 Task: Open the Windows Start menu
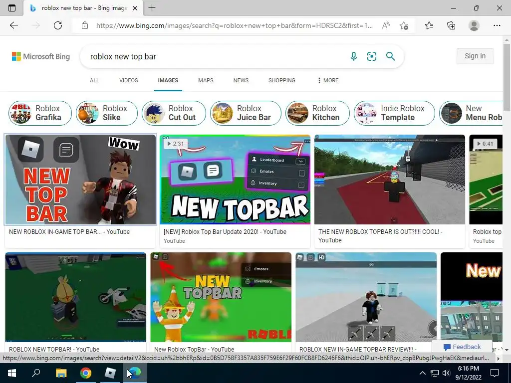[12, 373]
